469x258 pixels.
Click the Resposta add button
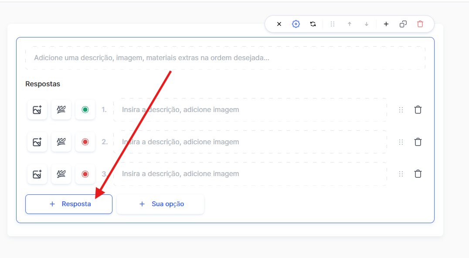pos(69,204)
